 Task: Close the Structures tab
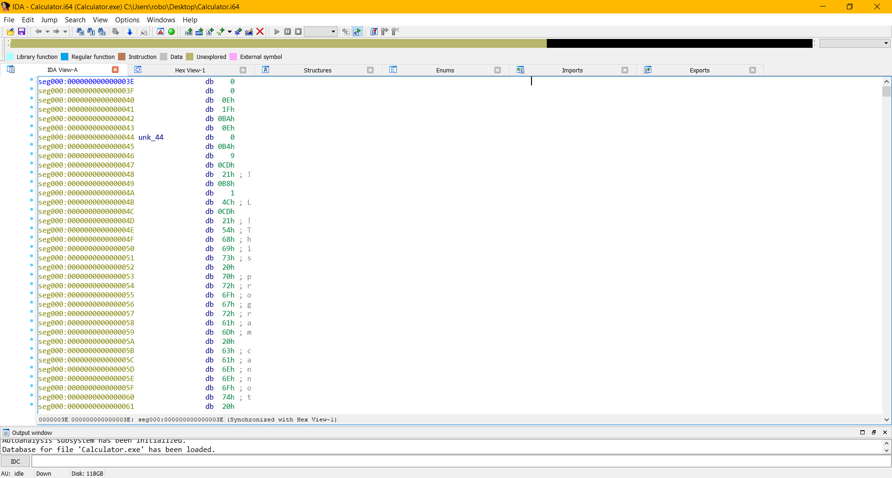point(370,70)
